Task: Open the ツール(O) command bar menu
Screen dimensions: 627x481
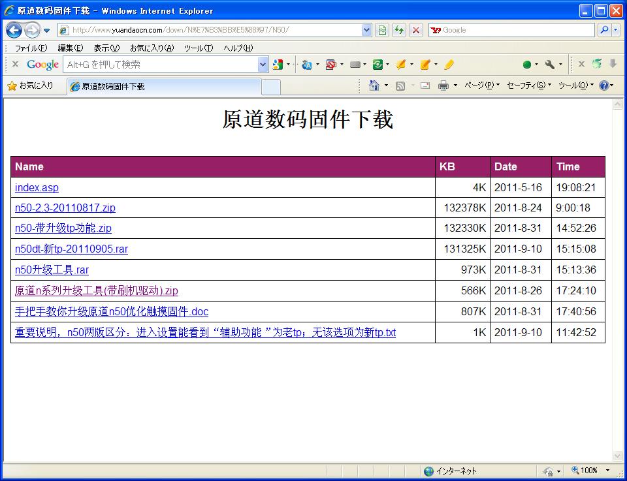Action: pos(576,85)
